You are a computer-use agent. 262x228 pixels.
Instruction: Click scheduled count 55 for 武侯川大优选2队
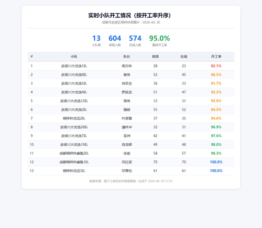[x=155, y=110]
